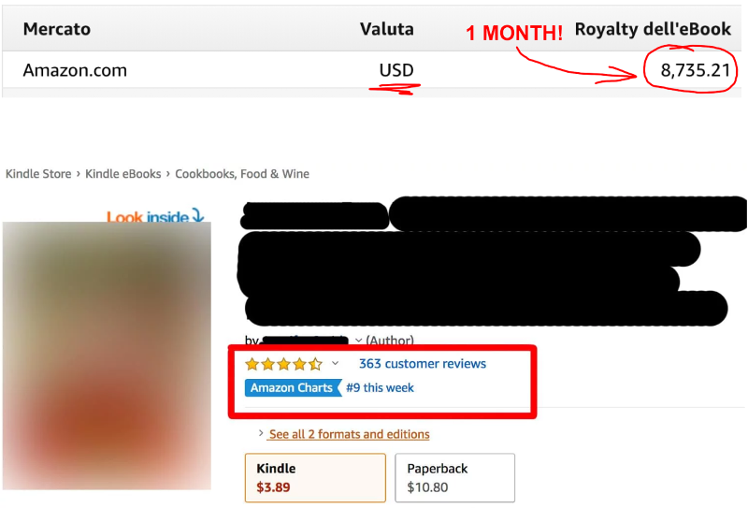Click the Royalty dell'eBook column header
This screenshot has width=748, height=508.
pos(653,29)
